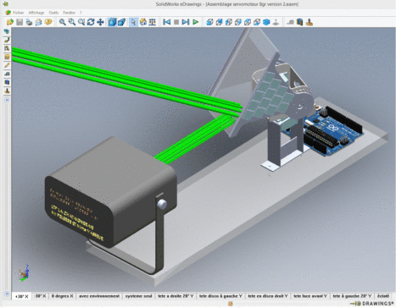The width and height of the screenshot is (396, 308).
Task: Click the second standard view cube icon
Action: pyautogui.click(x=219, y=22)
